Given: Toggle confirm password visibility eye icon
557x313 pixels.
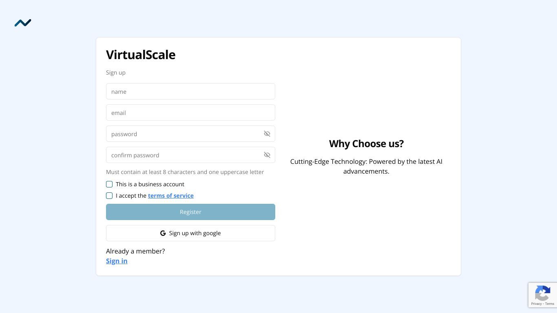Looking at the screenshot, I should click(267, 155).
